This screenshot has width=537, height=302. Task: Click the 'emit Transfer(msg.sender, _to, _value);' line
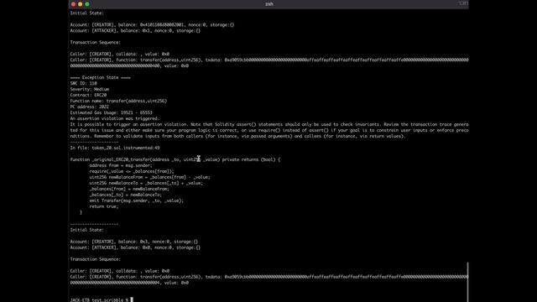pyautogui.click(x=137, y=200)
